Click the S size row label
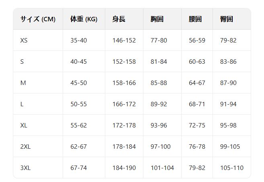The image size is (264, 182). pos(22,61)
